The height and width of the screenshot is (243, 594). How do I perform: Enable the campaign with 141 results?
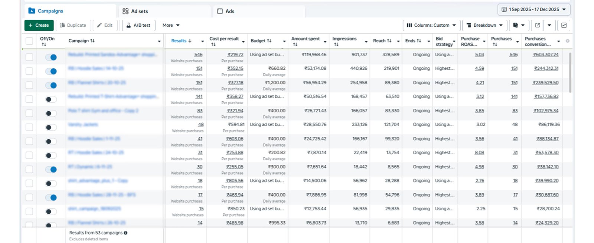[51, 99]
